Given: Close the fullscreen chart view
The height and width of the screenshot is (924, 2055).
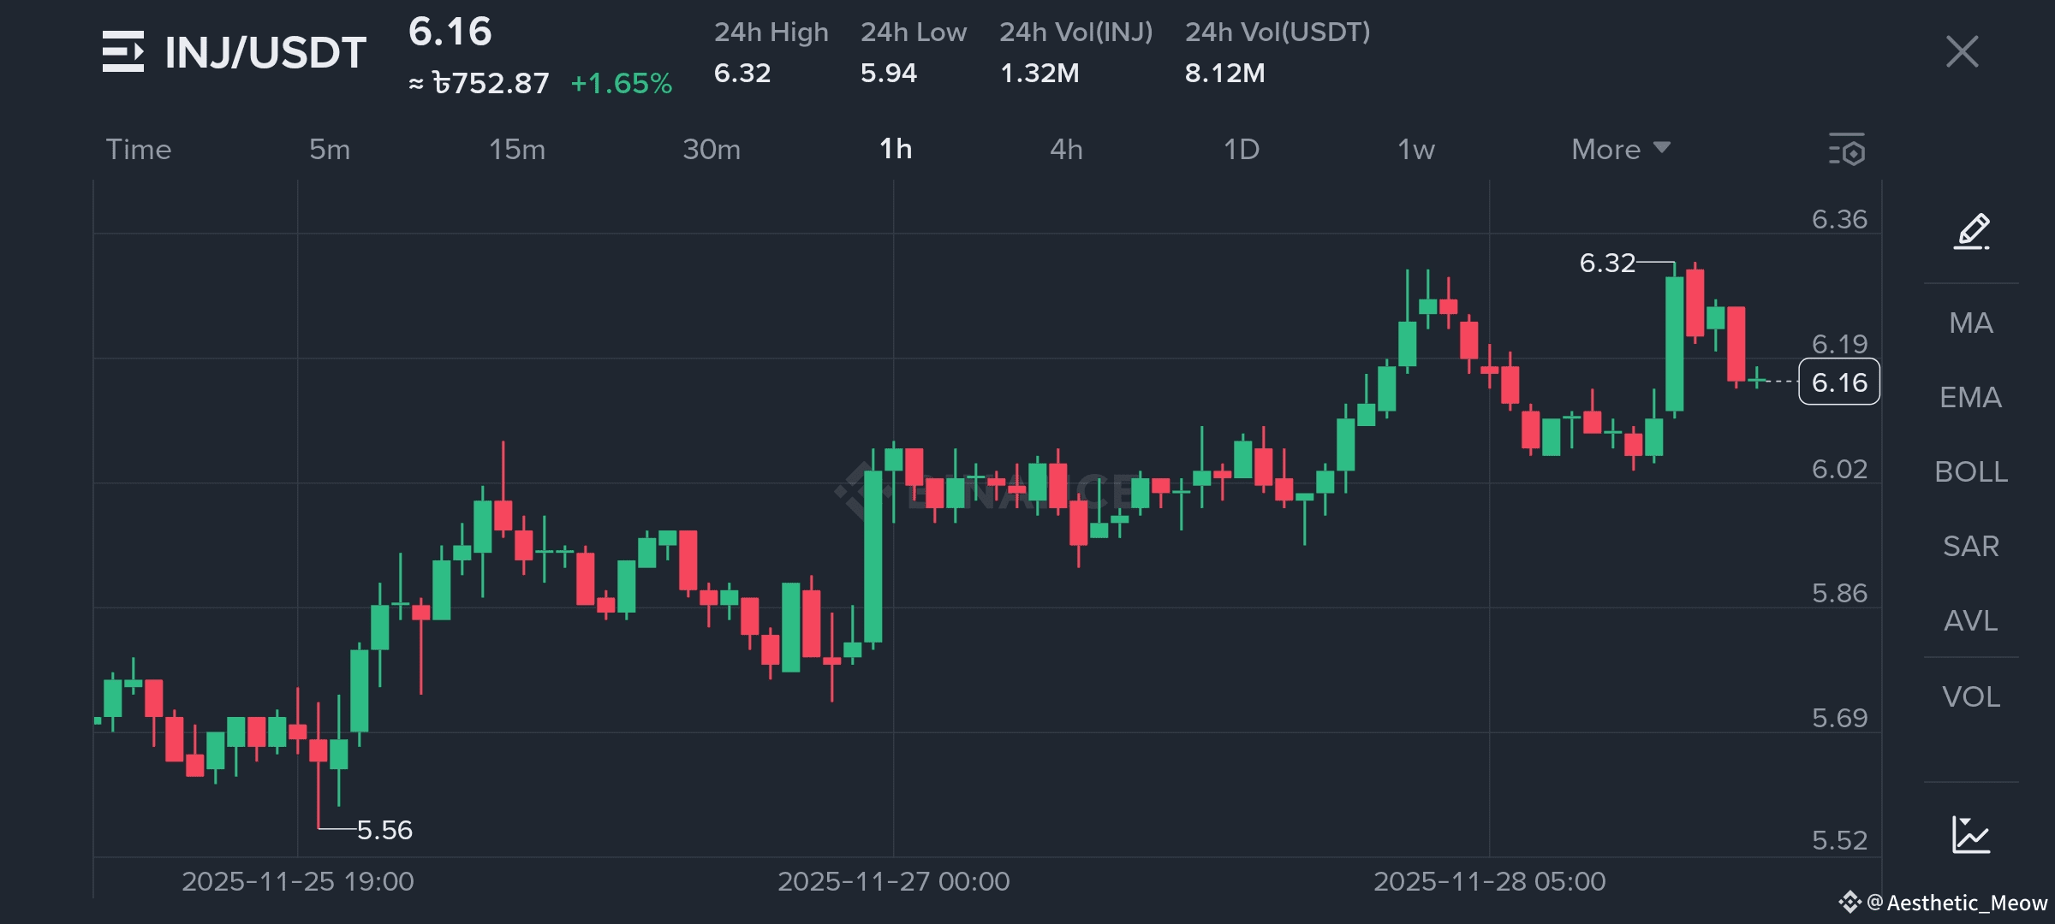Looking at the screenshot, I should tap(1962, 52).
